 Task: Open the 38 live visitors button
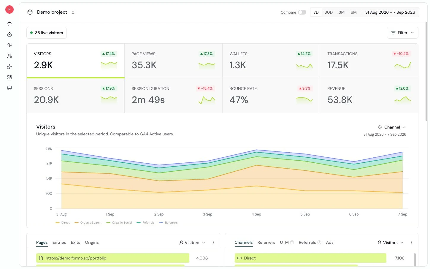(x=47, y=33)
